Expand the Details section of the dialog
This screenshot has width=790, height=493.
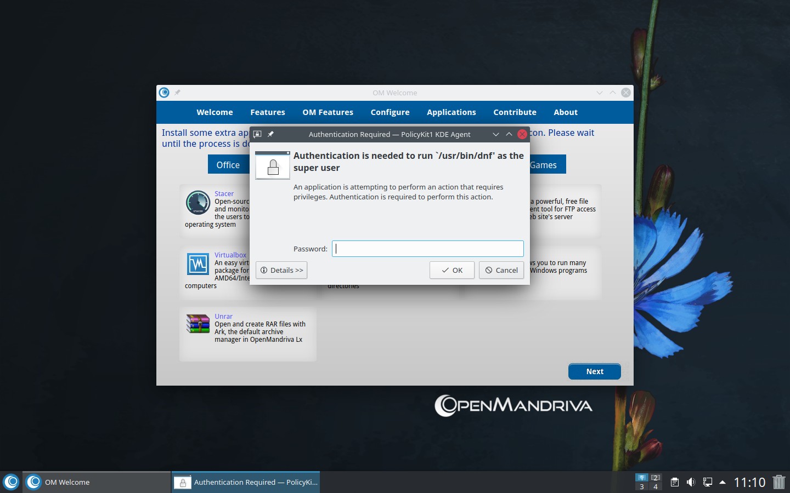pos(281,270)
